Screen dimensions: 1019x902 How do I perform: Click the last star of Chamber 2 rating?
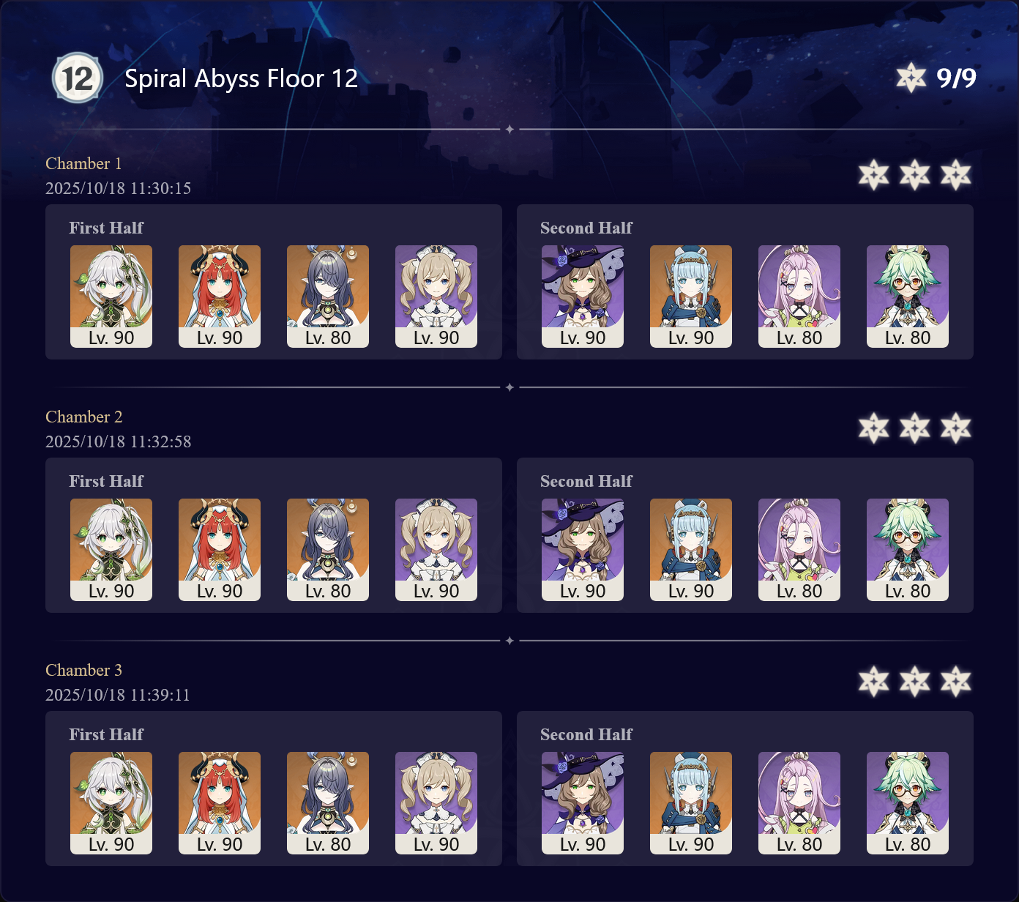tap(955, 428)
